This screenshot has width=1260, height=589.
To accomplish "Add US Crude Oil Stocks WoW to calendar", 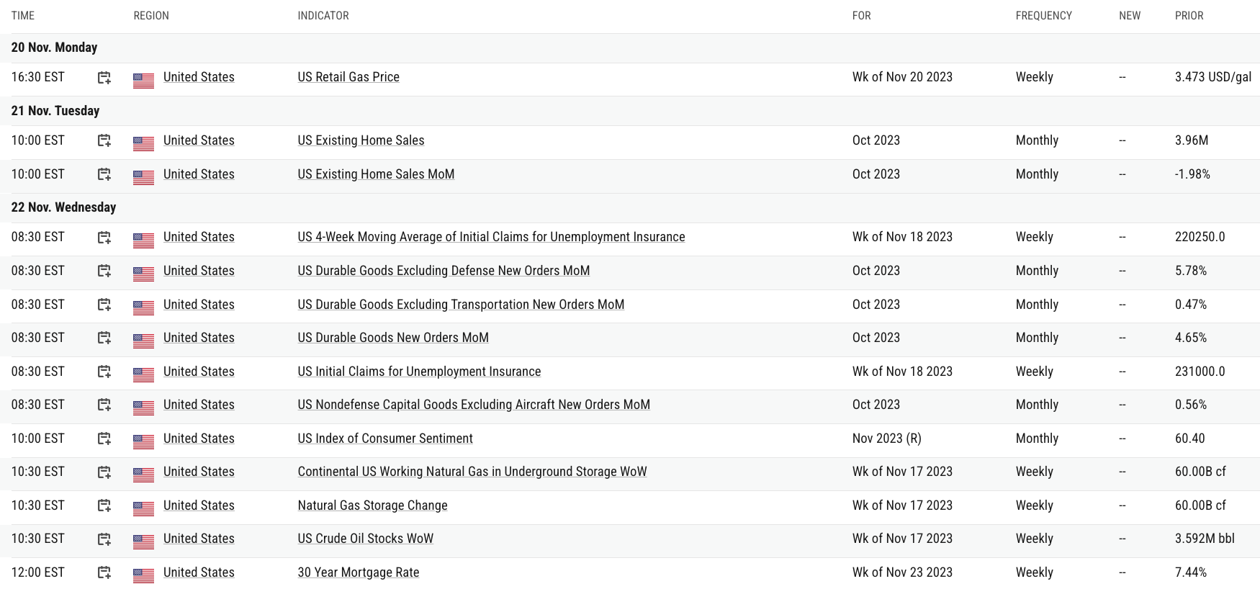I will tap(104, 539).
